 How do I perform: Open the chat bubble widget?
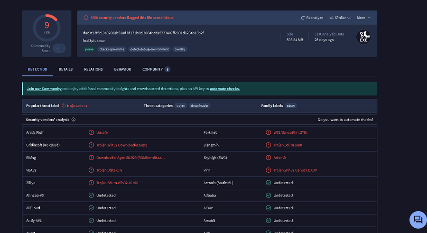[418, 219]
